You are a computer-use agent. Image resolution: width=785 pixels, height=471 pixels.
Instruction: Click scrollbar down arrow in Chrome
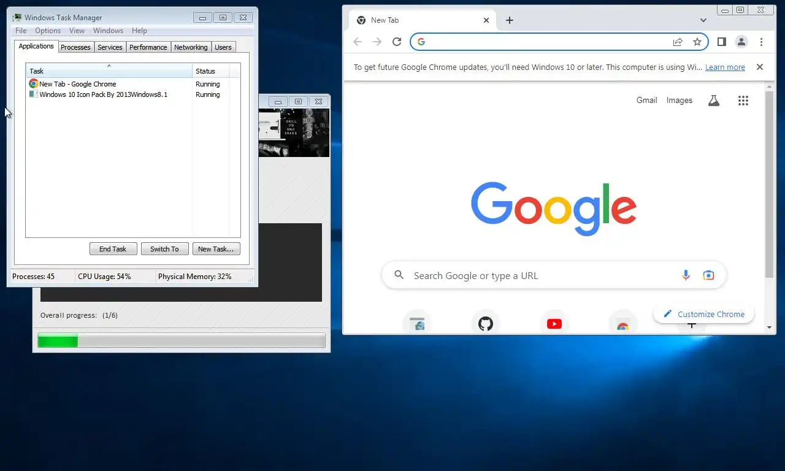pyautogui.click(x=770, y=327)
